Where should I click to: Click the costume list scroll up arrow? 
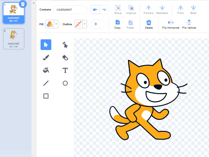34,3
